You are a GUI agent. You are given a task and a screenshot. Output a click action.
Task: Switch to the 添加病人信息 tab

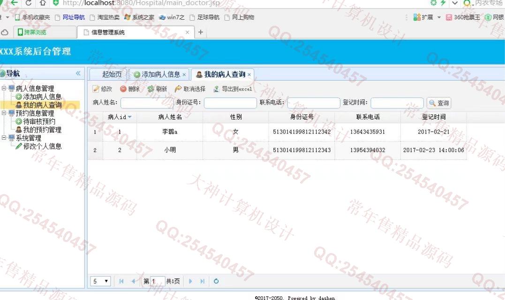pos(161,75)
